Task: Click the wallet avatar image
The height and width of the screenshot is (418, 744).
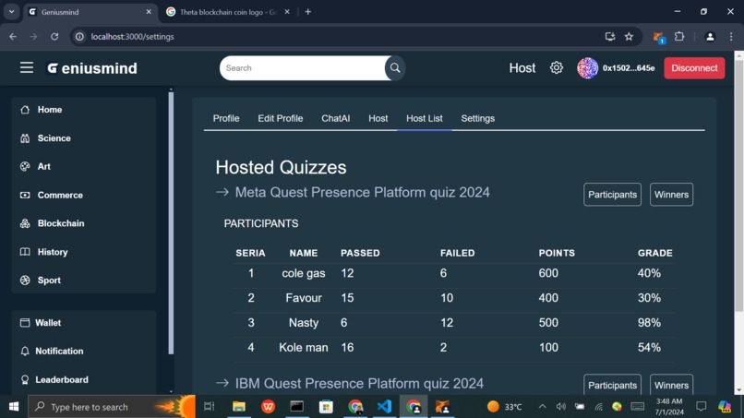Action: click(x=587, y=68)
